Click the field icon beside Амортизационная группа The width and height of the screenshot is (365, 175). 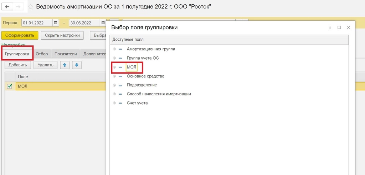tap(120, 49)
